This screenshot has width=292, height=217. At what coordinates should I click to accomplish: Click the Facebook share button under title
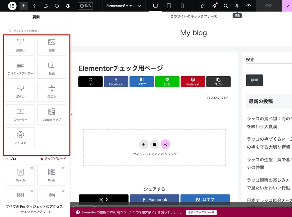[116, 82]
